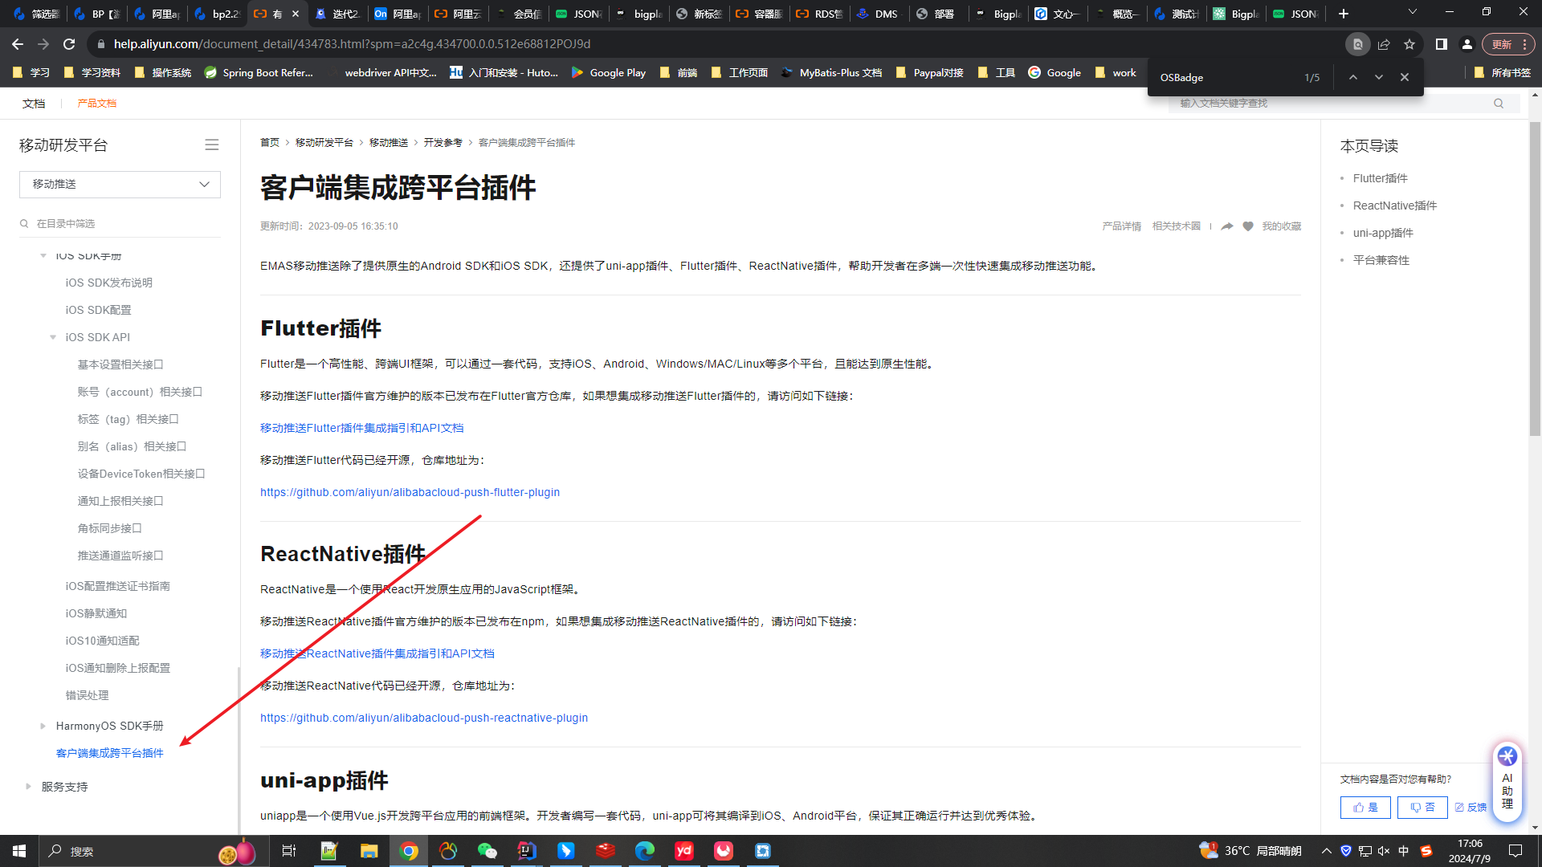Jump to uni-app插件 in page guide
The width and height of the screenshot is (1542, 867).
[x=1383, y=233]
